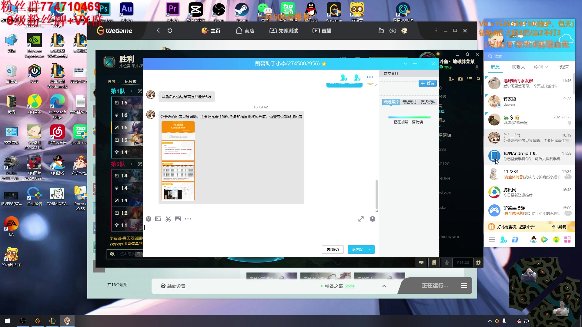The height and width of the screenshot is (327, 582).
Task: Expand 空间 dropdown in QQ panel
Action: click(x=547, y=67)
